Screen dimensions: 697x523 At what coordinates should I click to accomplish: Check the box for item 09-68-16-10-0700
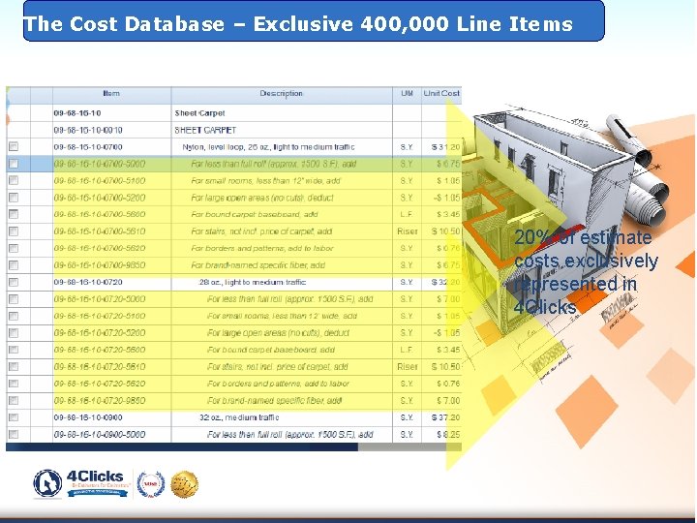click(x=14, y=146)
